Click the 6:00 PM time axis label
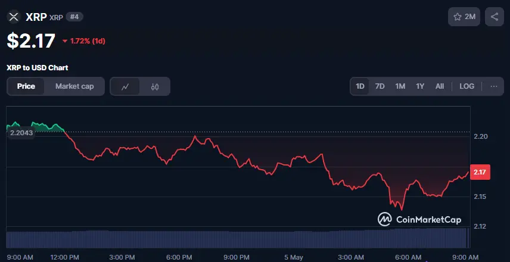The width and height of the screenshot is (510, 262). click(179, 257)
